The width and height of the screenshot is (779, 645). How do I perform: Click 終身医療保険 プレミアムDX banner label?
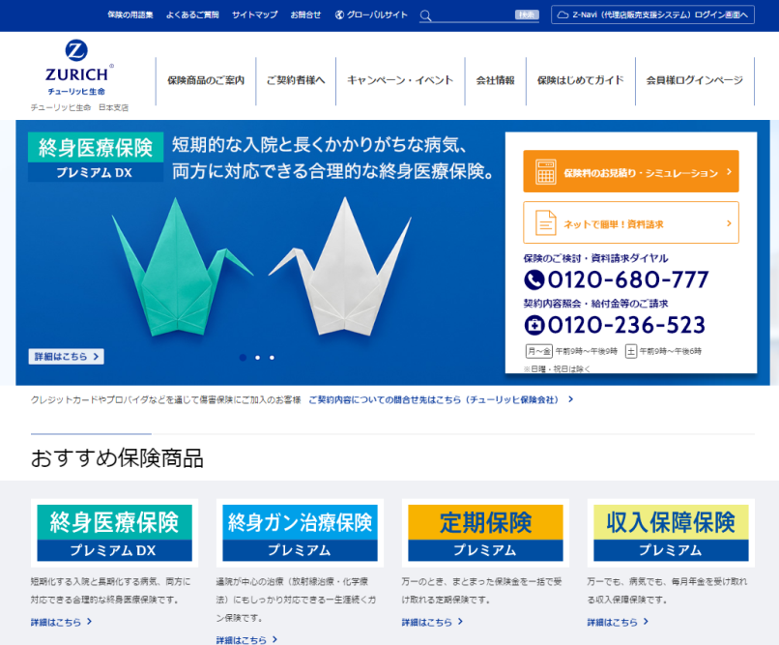pyautogui.click(x=96, y=157)
